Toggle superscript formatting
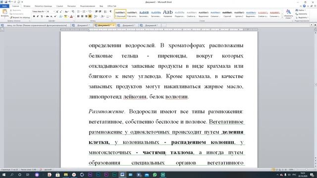Viewport: 317px width, 178px height. pyautogui.click(x=55, y=16)
